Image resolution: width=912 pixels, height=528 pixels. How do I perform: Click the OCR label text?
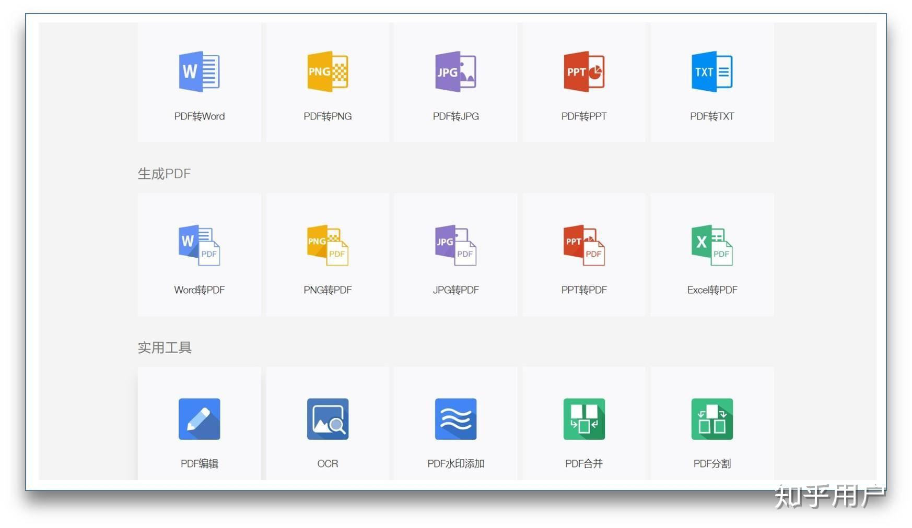tap(328, 464)
